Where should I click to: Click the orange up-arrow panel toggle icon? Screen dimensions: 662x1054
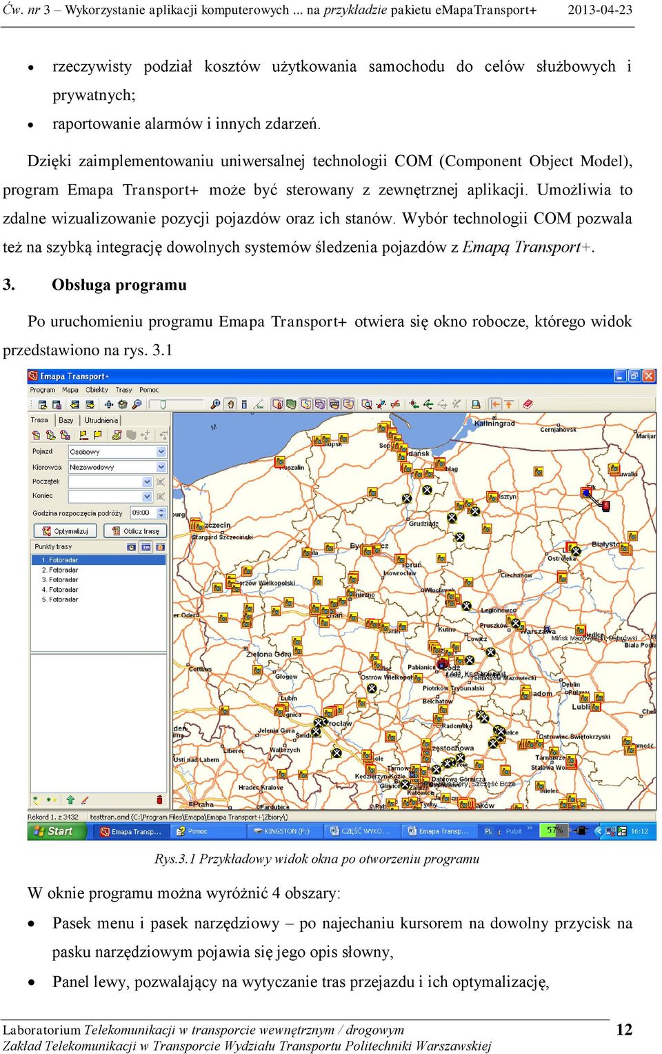pos(508,404)
